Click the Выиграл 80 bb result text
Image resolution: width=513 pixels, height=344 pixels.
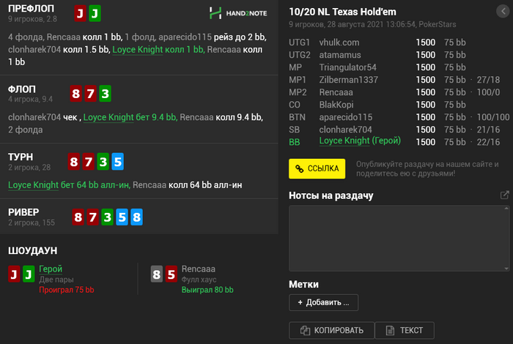tap(207, 290)
